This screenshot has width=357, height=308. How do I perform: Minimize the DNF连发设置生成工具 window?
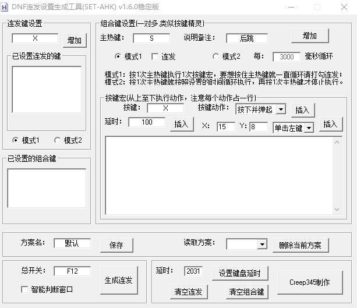click(x=291, y=7)
